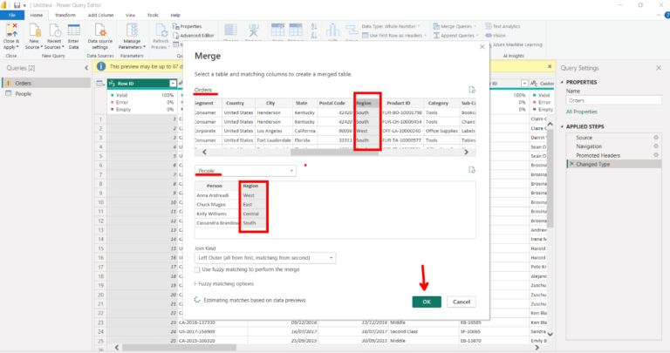Screen dimensions: 670x353
Task: Click the Save icon in the title bar
Action: coord(17,5)
